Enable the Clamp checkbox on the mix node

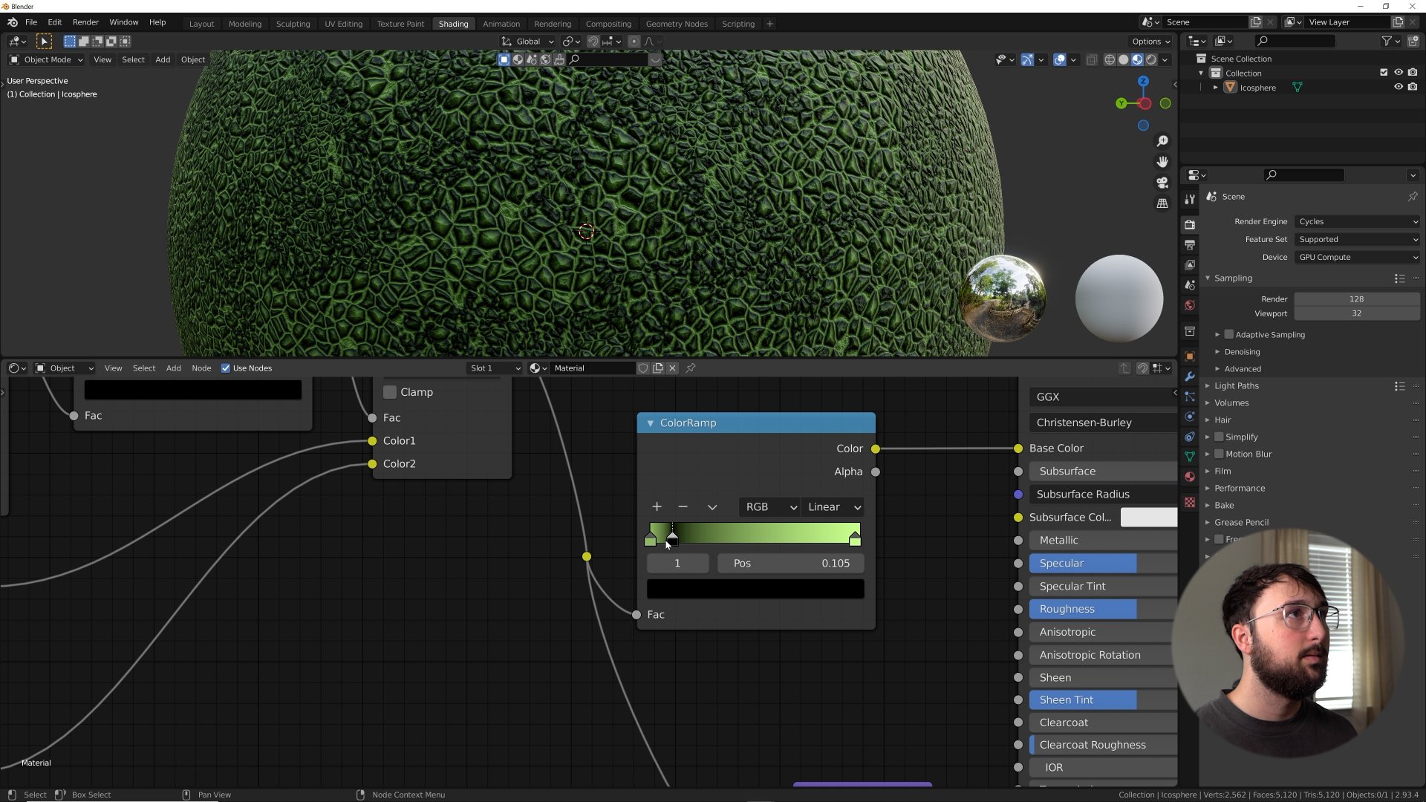(390, 392)
